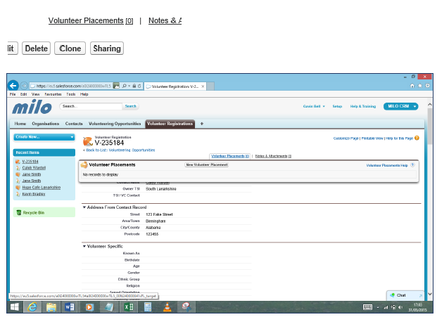This screenshot has width=437, height=317.
Task: Open the Favourites menu in browser
Action: (53, 94)
